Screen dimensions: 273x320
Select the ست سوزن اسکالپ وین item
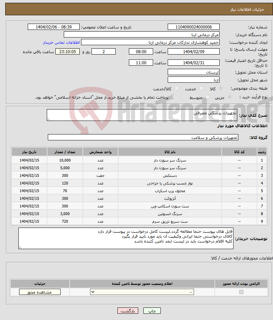170,206
